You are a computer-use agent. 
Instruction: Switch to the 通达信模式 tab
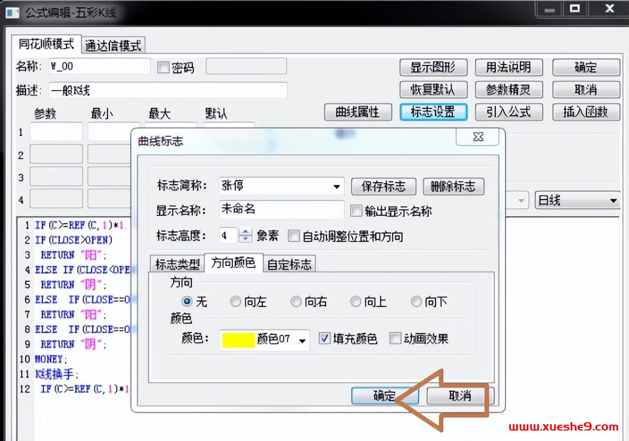point(113,45)
